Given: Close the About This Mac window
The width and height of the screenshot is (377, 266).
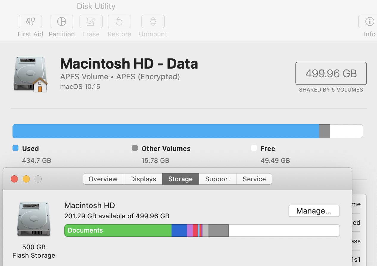Looking at the screenshot, I should click(14, 179).
